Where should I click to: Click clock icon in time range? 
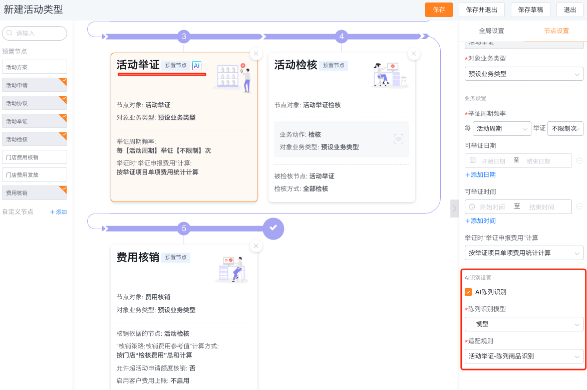tap(472, 207)
